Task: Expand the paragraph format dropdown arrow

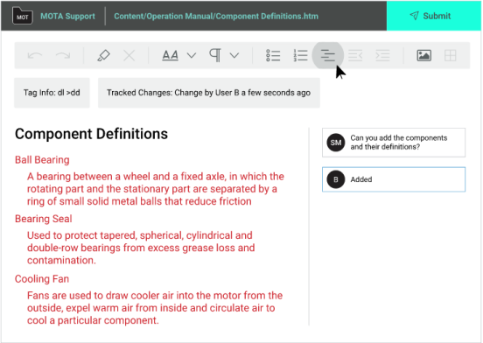Action: [x=234, y=55]
